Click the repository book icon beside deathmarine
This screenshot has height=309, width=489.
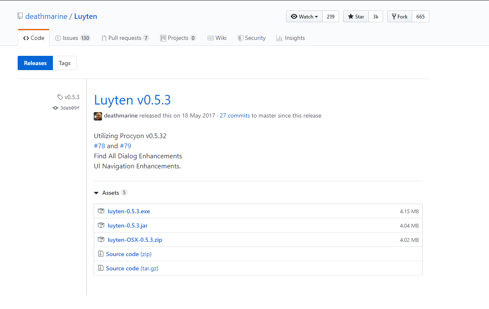point(20,16)
